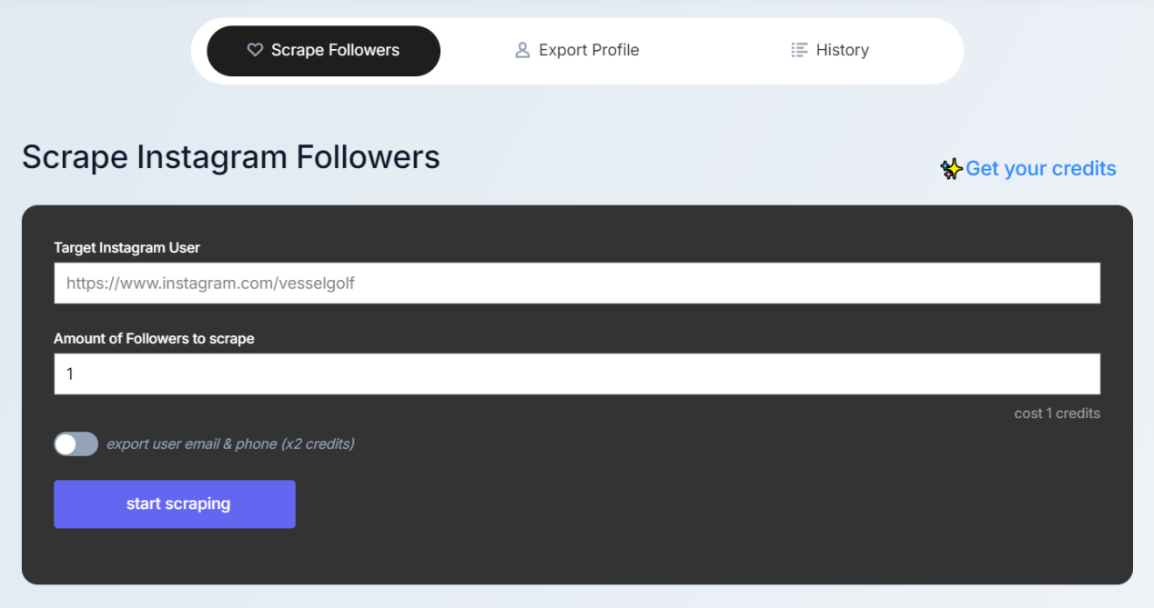Viewport: 1154px width, 608px height.
Task: Open the History tab
Action: coord(830,50)
